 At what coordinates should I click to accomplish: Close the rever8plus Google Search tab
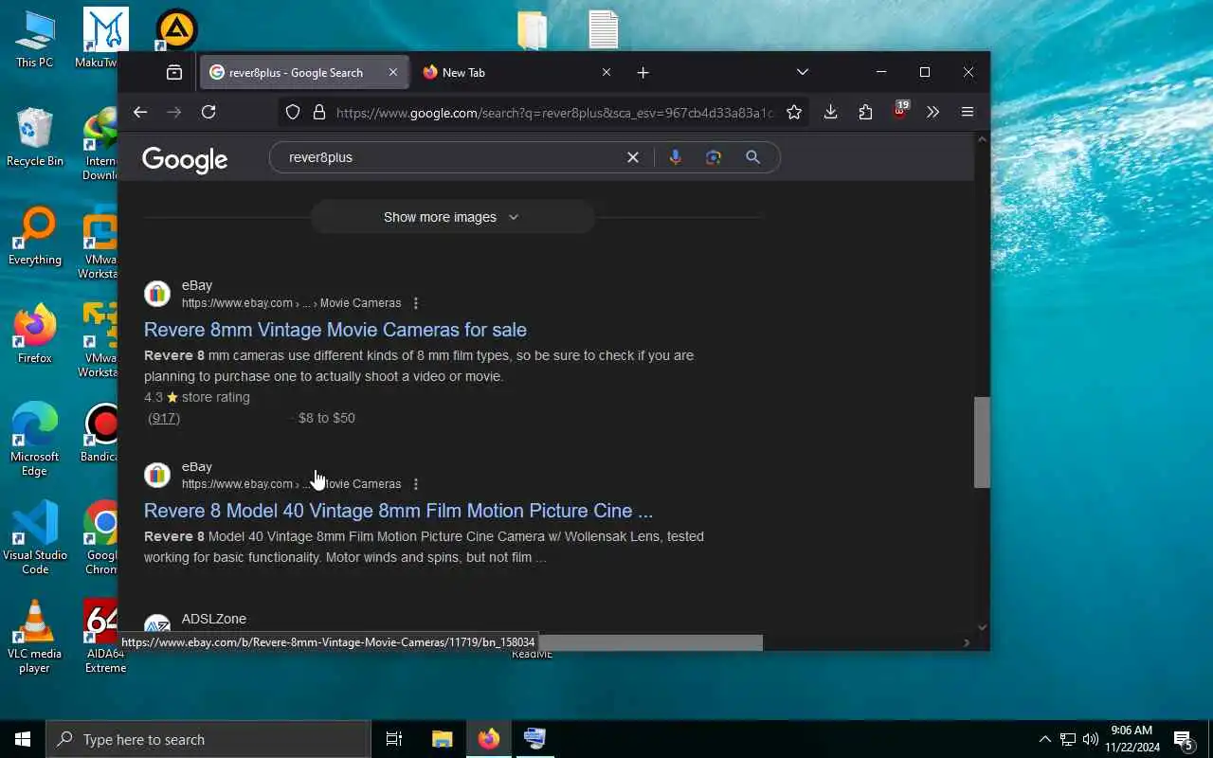tap(393, 72)
